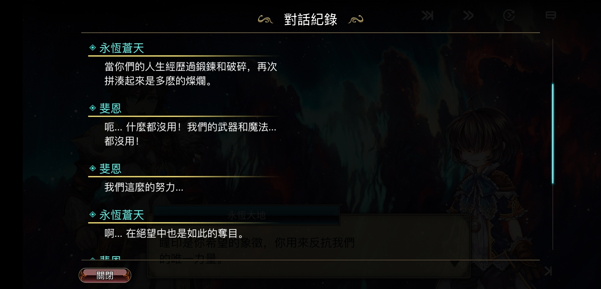Image resolution: width=601 pixels, height=289 pixels.
Task: Click the fast-forward double chevron icon
Action: [x=468, y=16]
